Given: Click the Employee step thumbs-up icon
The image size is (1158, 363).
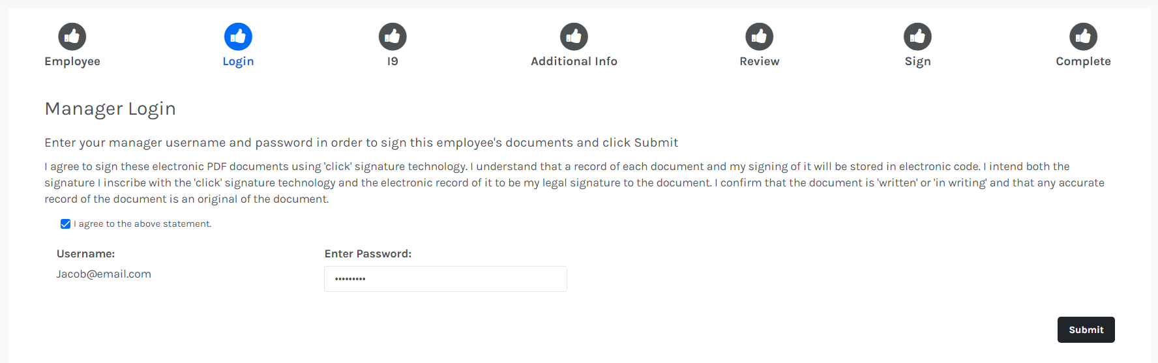Looking at the screenshot, I should point(72,36).
